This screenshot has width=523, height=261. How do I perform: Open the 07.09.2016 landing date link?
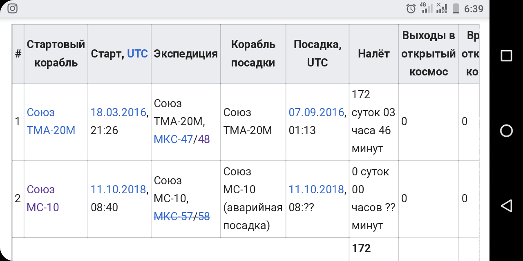coord(317,112)
